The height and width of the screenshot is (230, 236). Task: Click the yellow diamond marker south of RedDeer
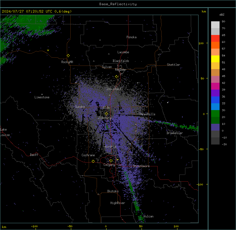[x=117, y=77]
